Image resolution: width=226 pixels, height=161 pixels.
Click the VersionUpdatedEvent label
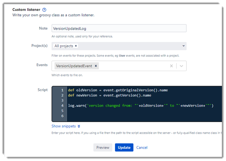[x=74, y=66]
